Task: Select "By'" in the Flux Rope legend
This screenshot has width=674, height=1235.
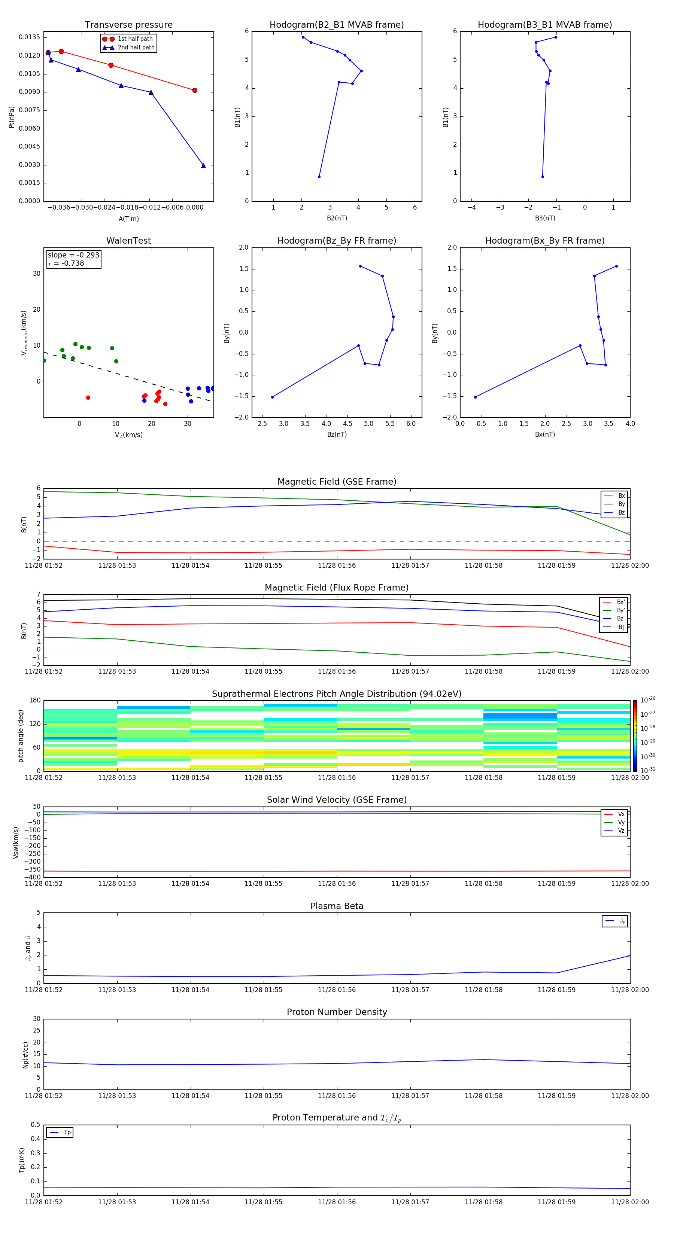Action: click(x=614, y=610)
